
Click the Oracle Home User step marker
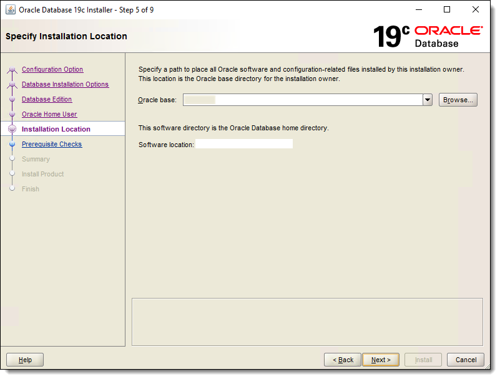12,114
